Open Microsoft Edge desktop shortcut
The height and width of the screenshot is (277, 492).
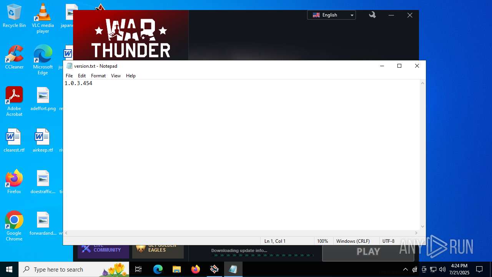click(x=43, y=60)
